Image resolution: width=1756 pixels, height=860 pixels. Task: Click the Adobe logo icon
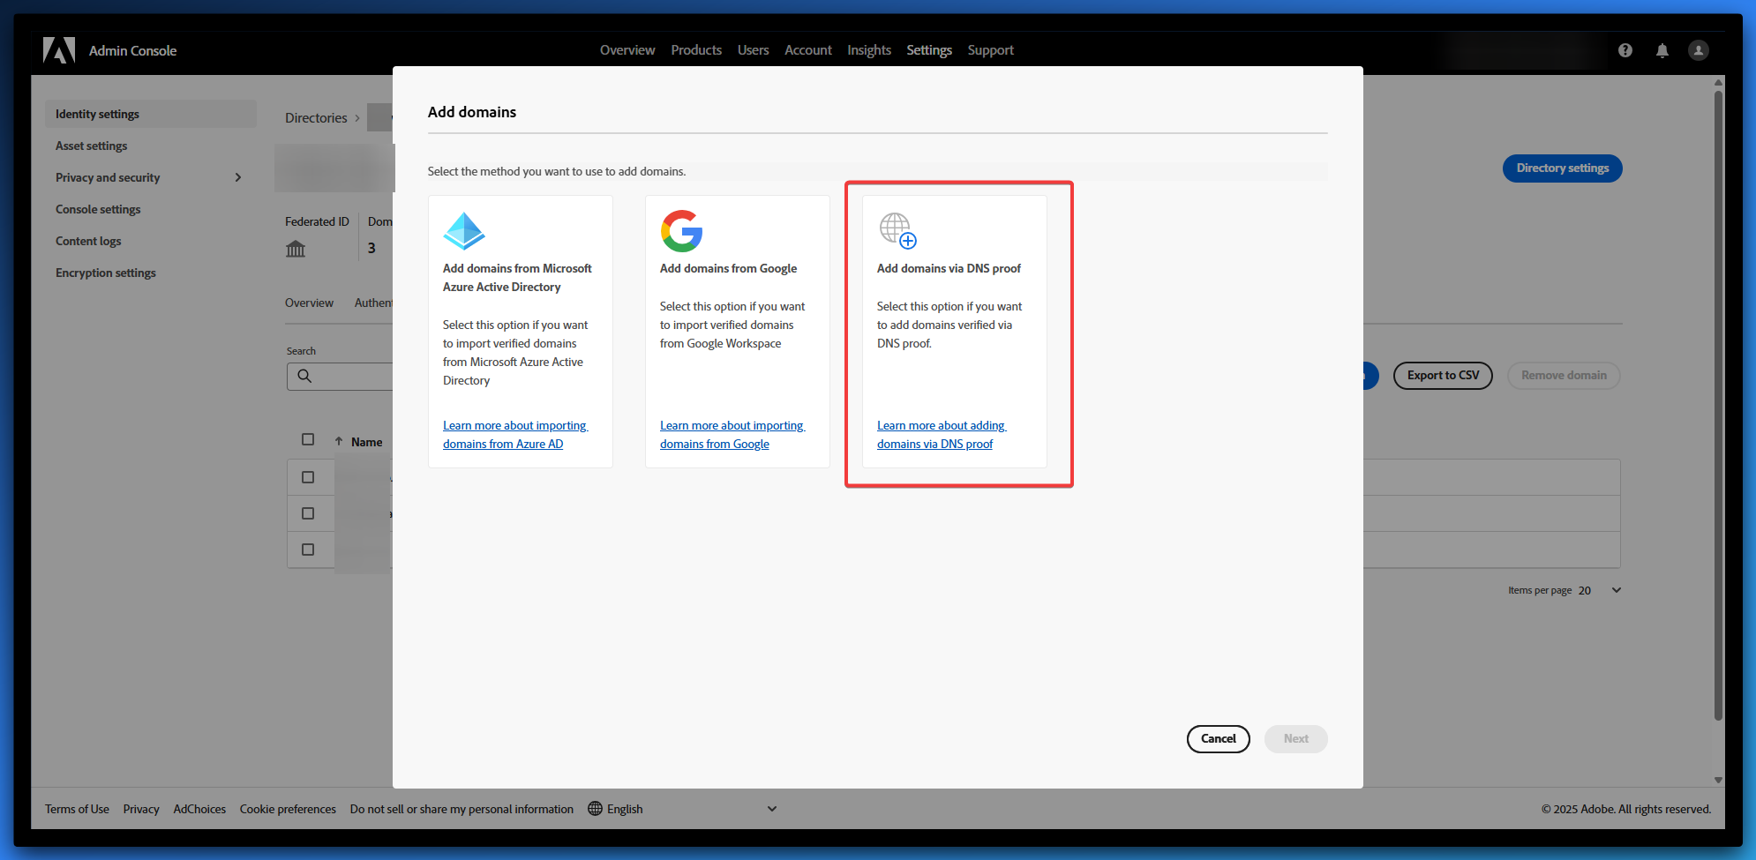[59, 50]
